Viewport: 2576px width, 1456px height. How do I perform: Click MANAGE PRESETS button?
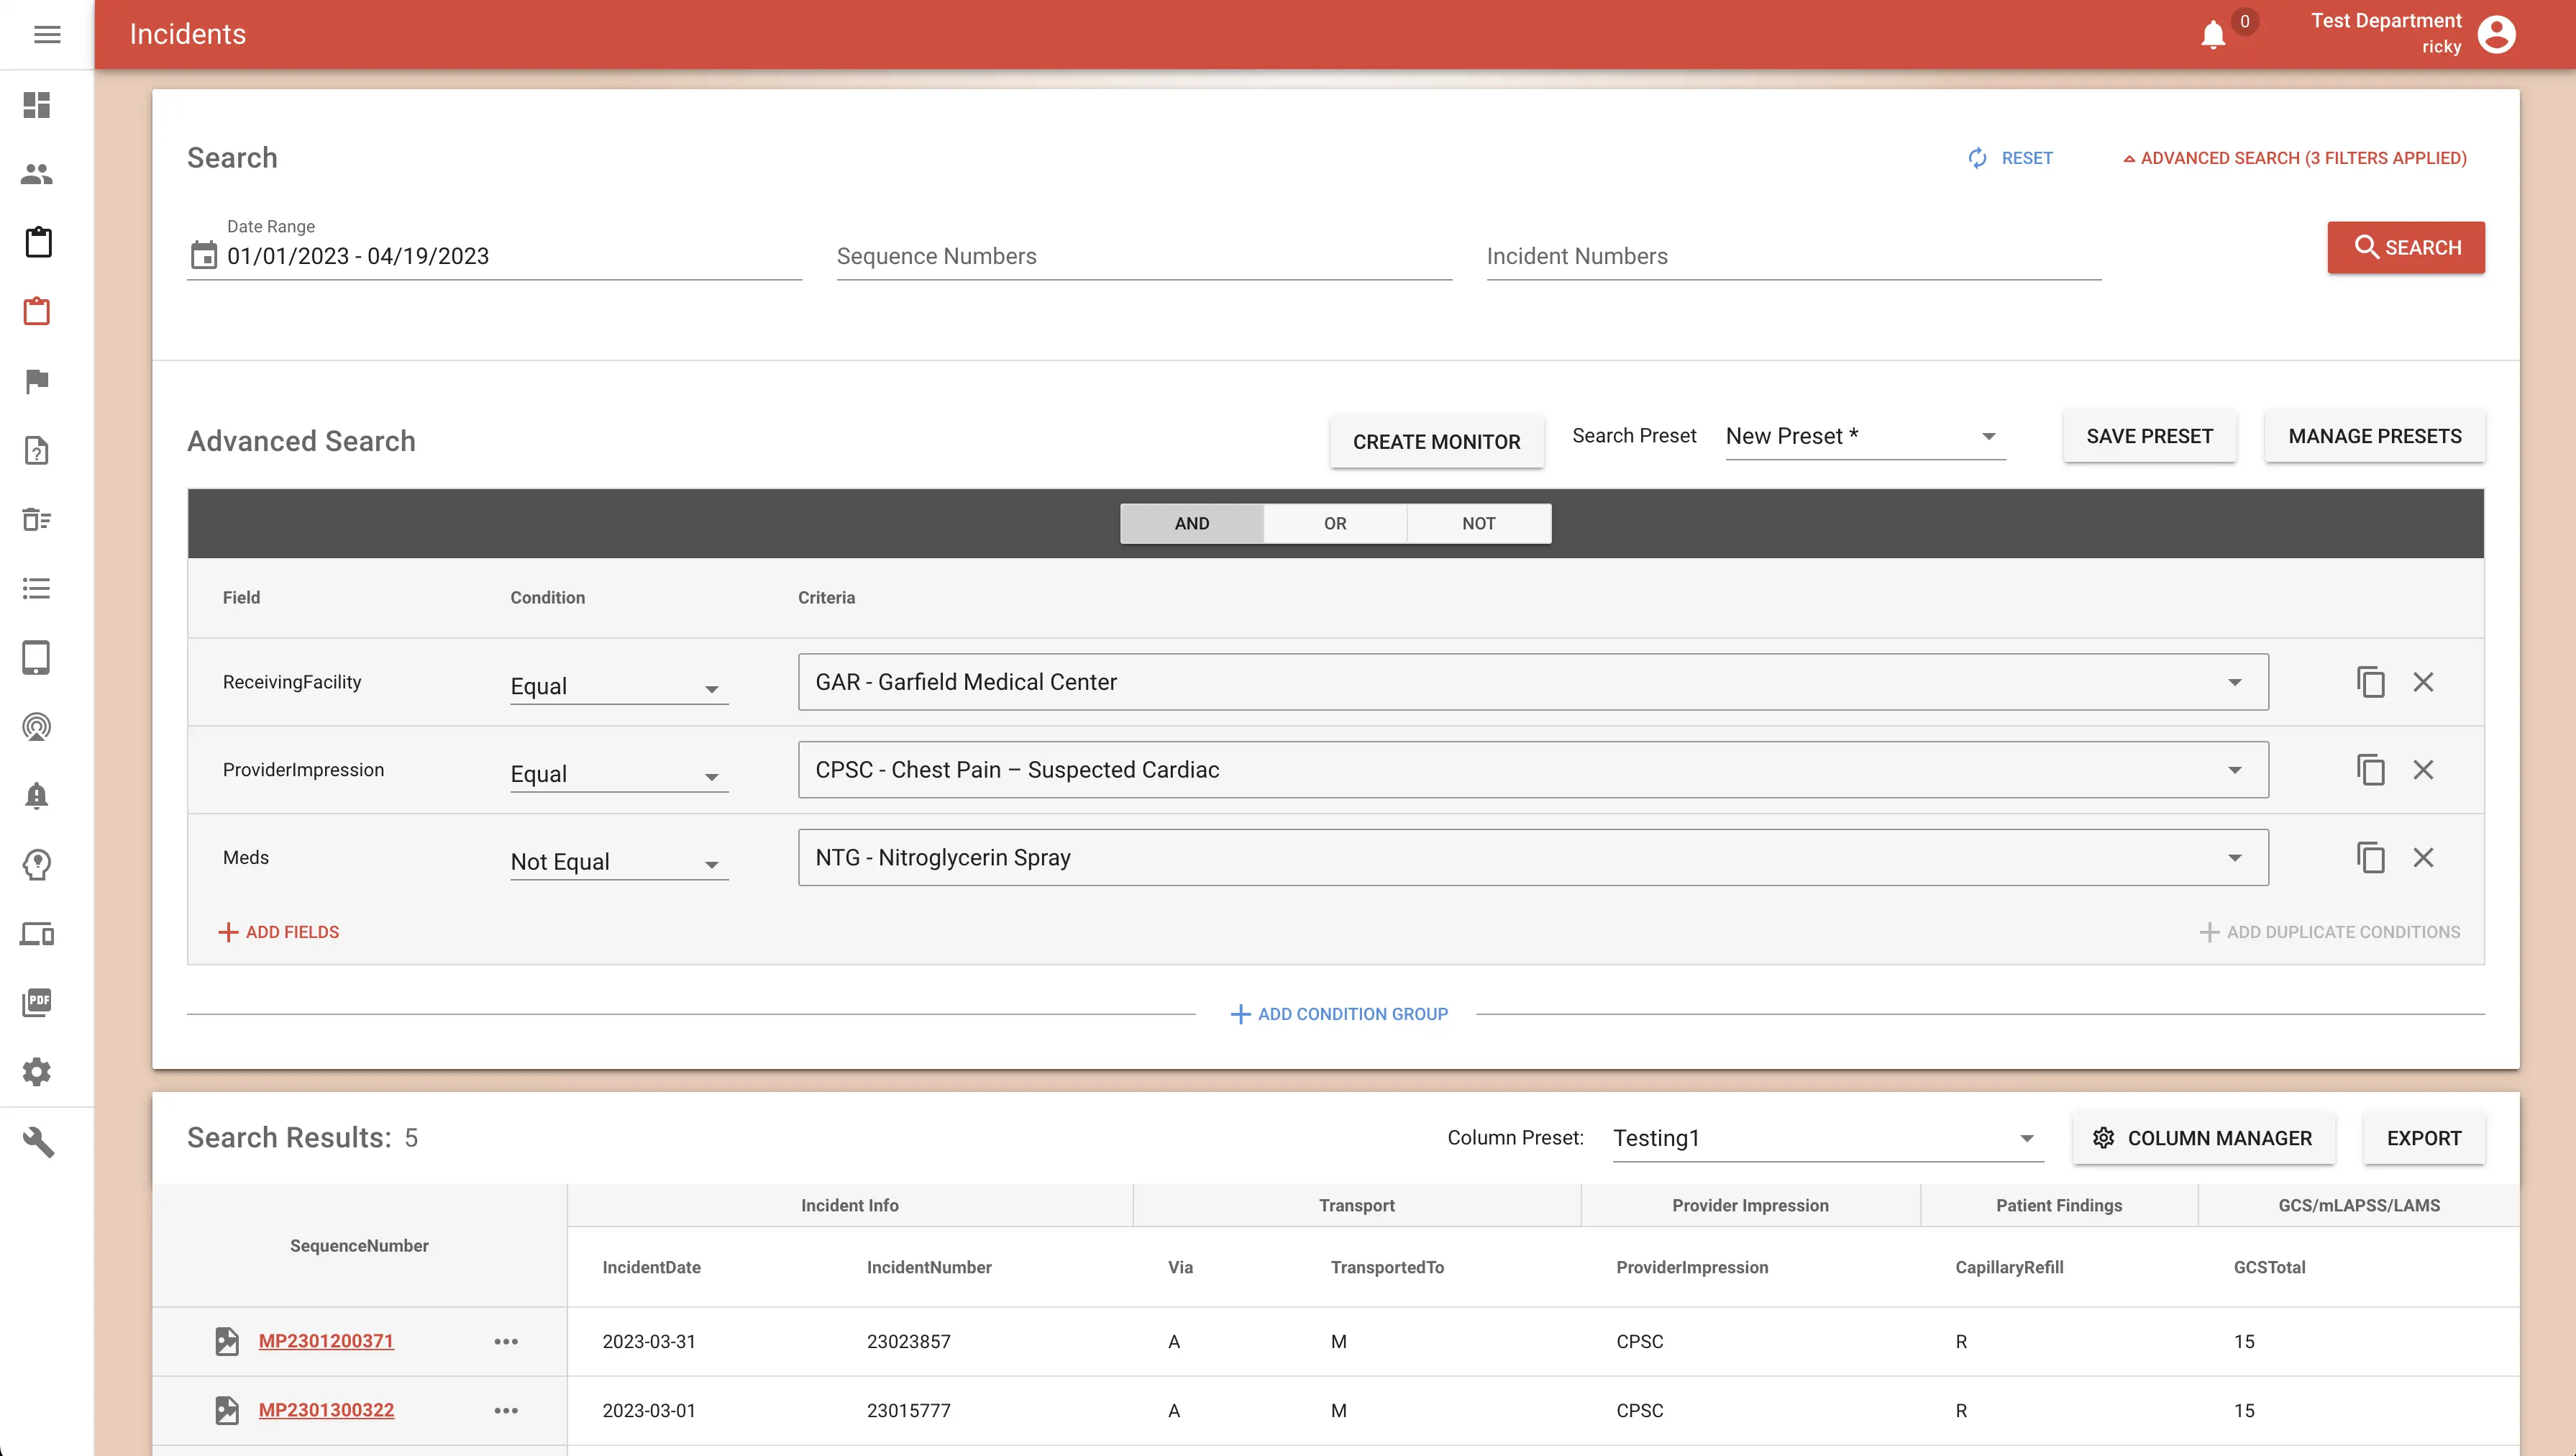2375,436
